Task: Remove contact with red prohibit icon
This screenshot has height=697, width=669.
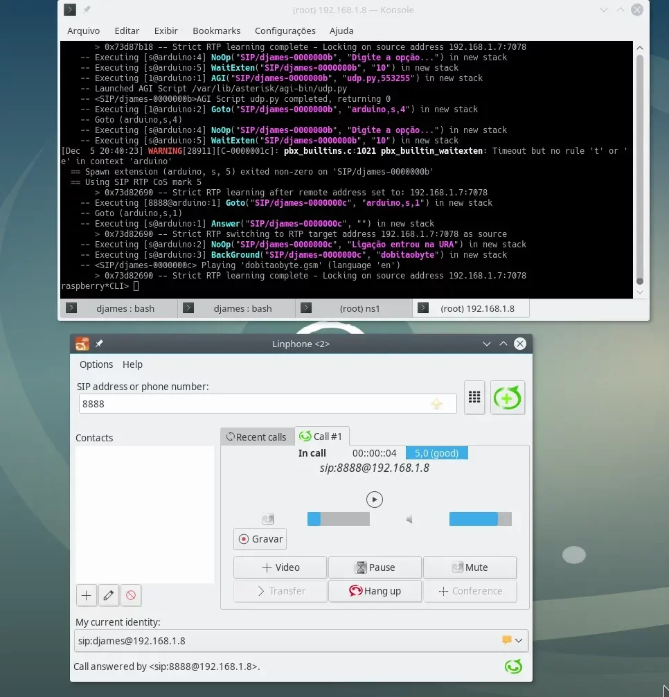Action: tap(131, 595)
